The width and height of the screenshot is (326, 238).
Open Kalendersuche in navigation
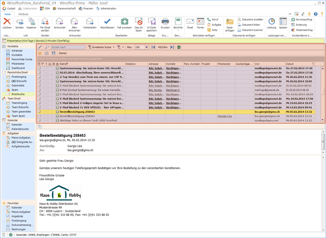click(20, 129)
